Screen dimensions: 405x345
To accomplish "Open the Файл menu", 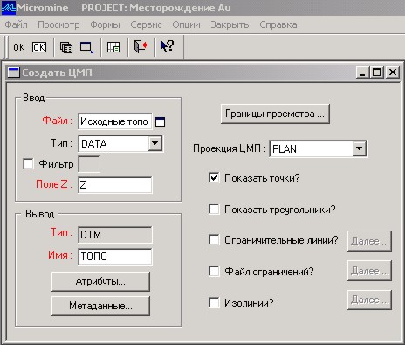I will (16, 24).
